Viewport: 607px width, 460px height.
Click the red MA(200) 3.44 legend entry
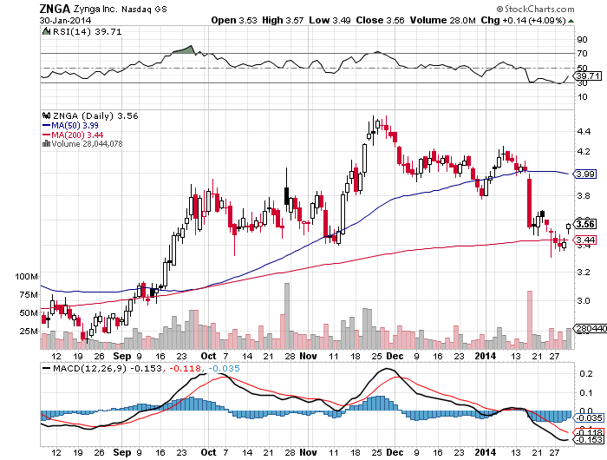[72, 135]
